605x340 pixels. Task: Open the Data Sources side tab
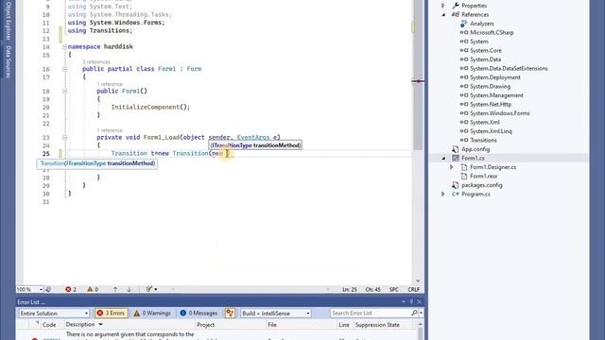[9, 61]
